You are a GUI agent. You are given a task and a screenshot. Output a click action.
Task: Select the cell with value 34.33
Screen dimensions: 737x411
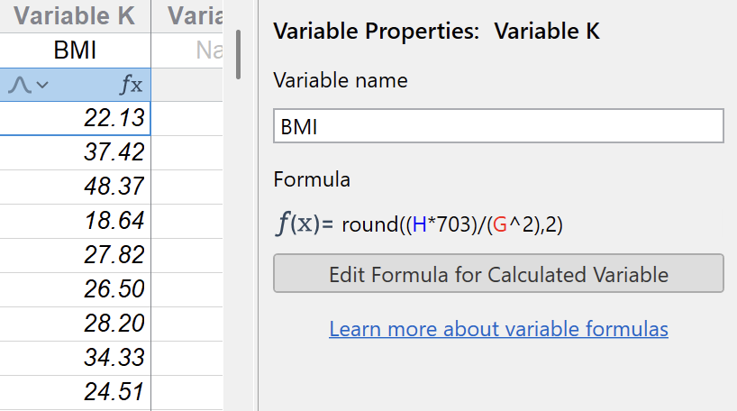click(75, 358)
